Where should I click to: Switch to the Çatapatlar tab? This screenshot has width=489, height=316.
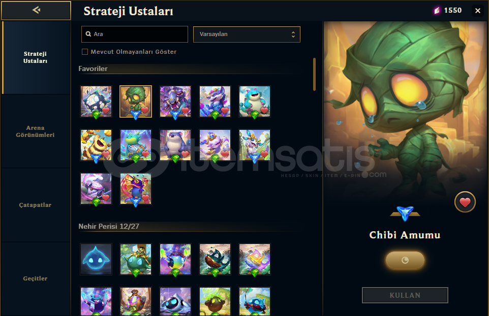[36, 205]
